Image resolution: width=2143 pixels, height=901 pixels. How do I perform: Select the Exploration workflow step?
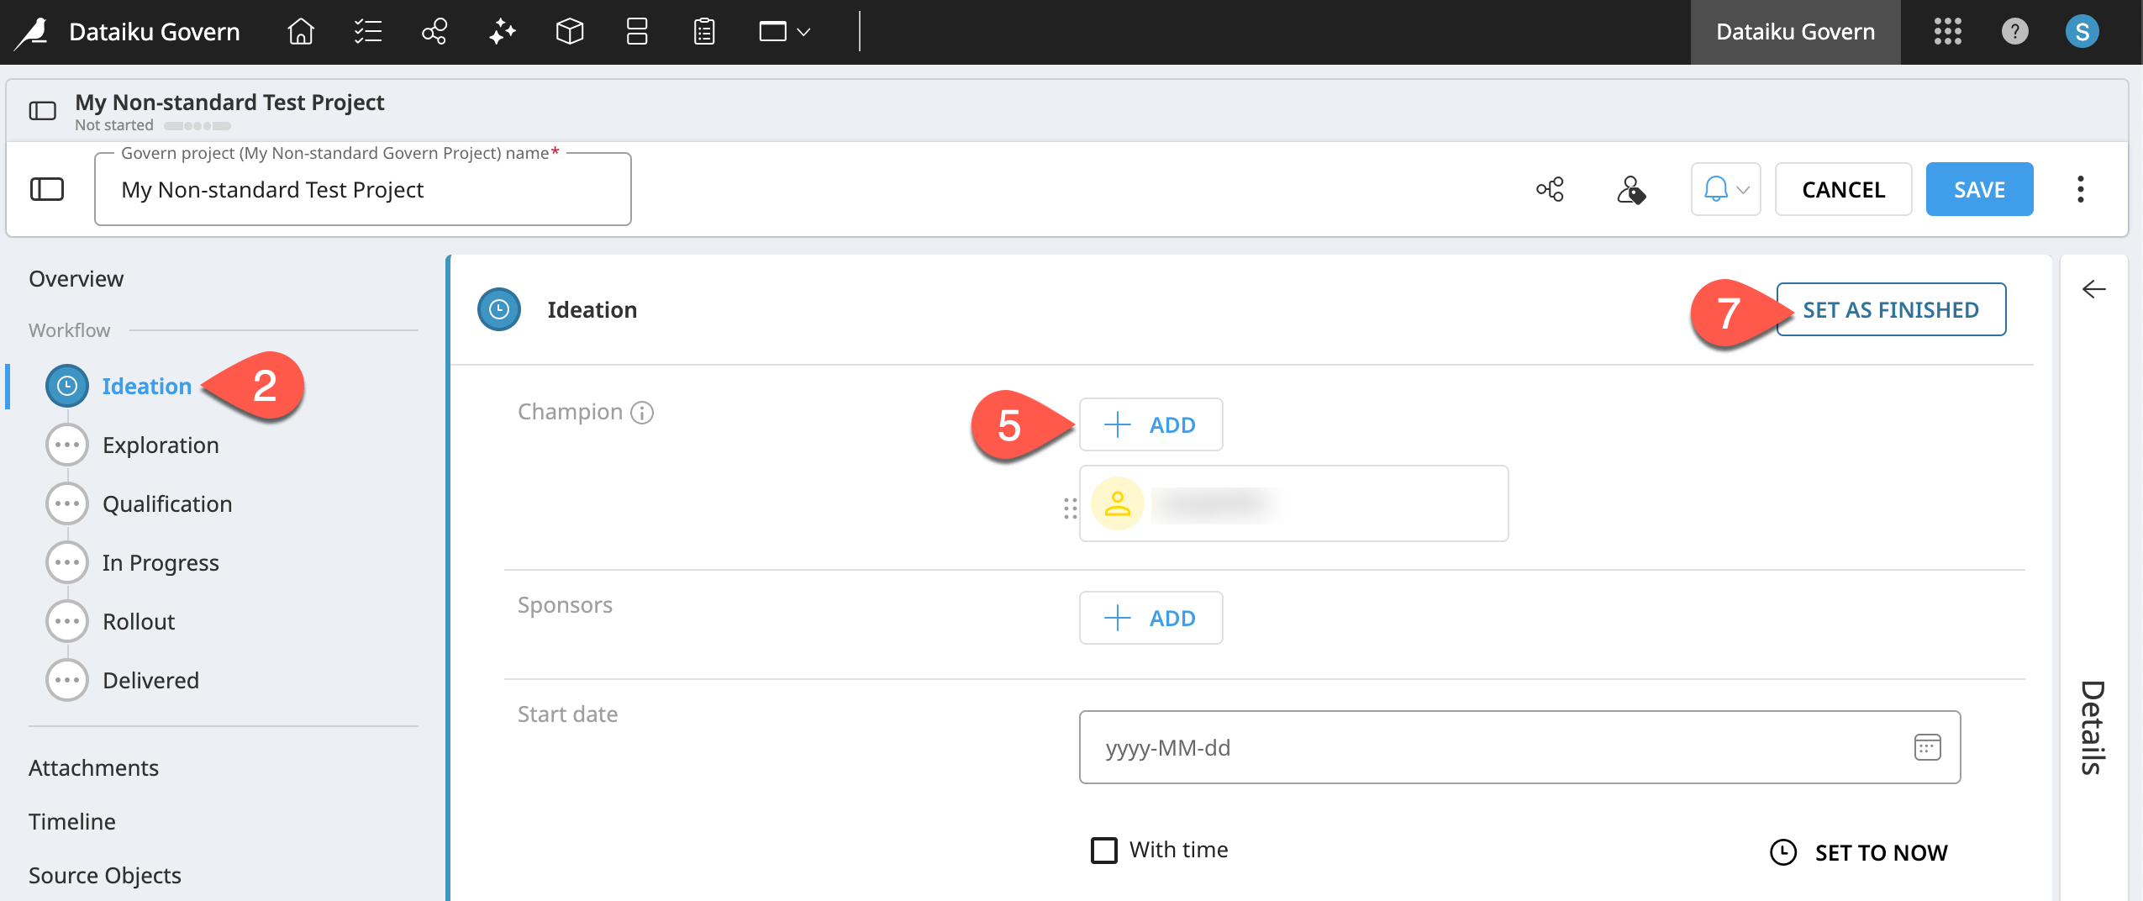[161, 445]
